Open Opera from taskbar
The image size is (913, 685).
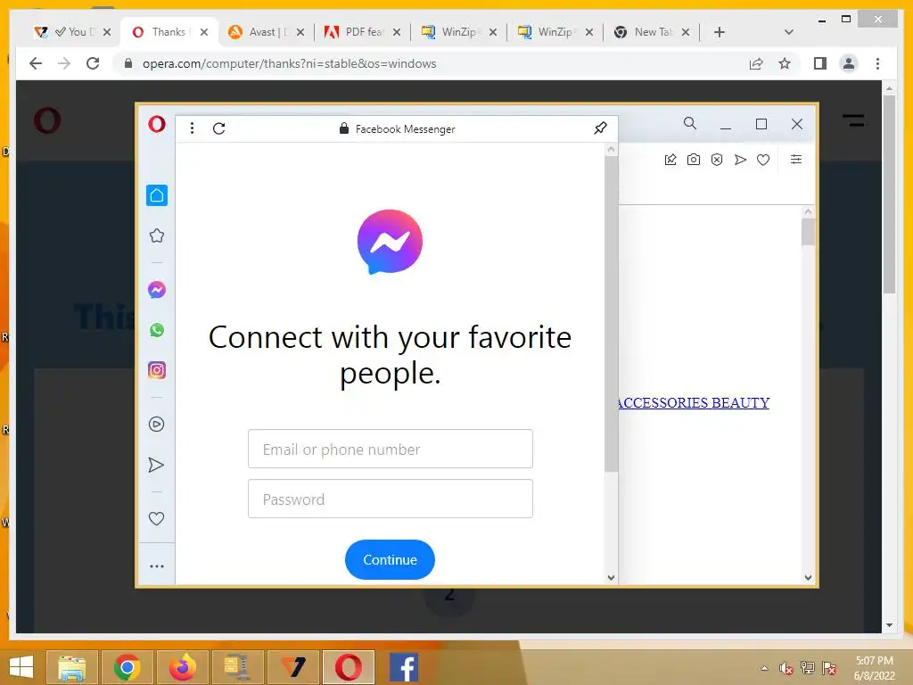point(349,667)
